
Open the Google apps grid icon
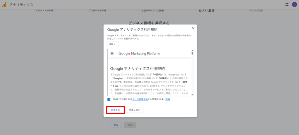pyautogui.click(x=287, y=5)
